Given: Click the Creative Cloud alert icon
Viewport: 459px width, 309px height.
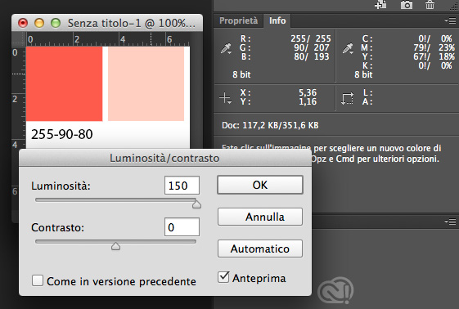Looking at the screenshot, I should click(x=335, y=290).
